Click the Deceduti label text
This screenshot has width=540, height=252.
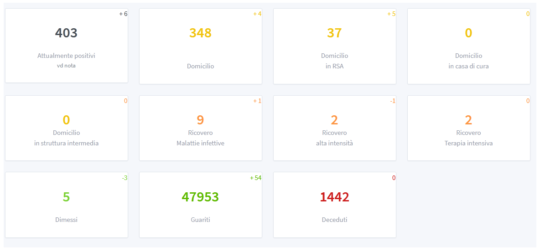coord(334,220)
